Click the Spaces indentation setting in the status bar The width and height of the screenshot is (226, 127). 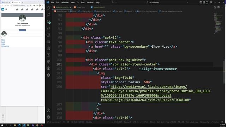pyautogui.click(x=127, y=122)
